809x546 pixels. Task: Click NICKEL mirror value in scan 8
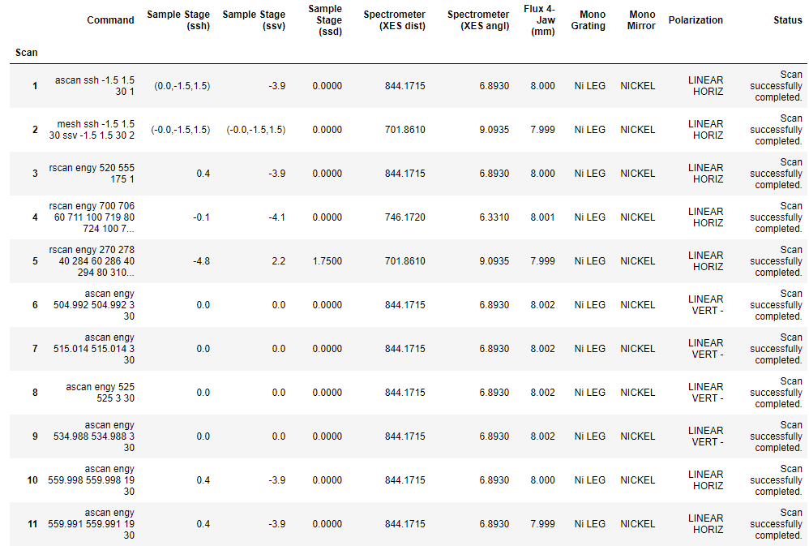[x=638, y=393]
